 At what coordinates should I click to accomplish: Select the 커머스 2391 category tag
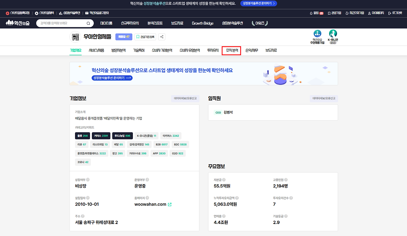click(x=101, y=136)
